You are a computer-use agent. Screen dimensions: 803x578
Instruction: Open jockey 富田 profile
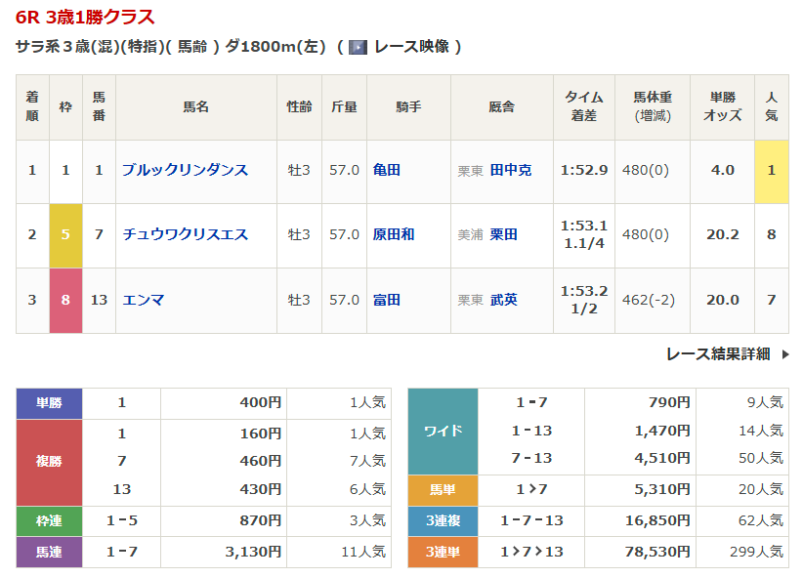387,300
